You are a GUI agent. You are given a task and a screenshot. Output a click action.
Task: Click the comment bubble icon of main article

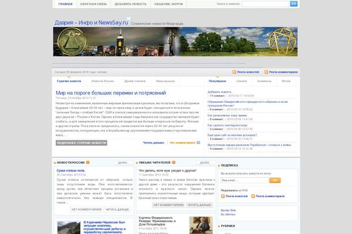198,143
